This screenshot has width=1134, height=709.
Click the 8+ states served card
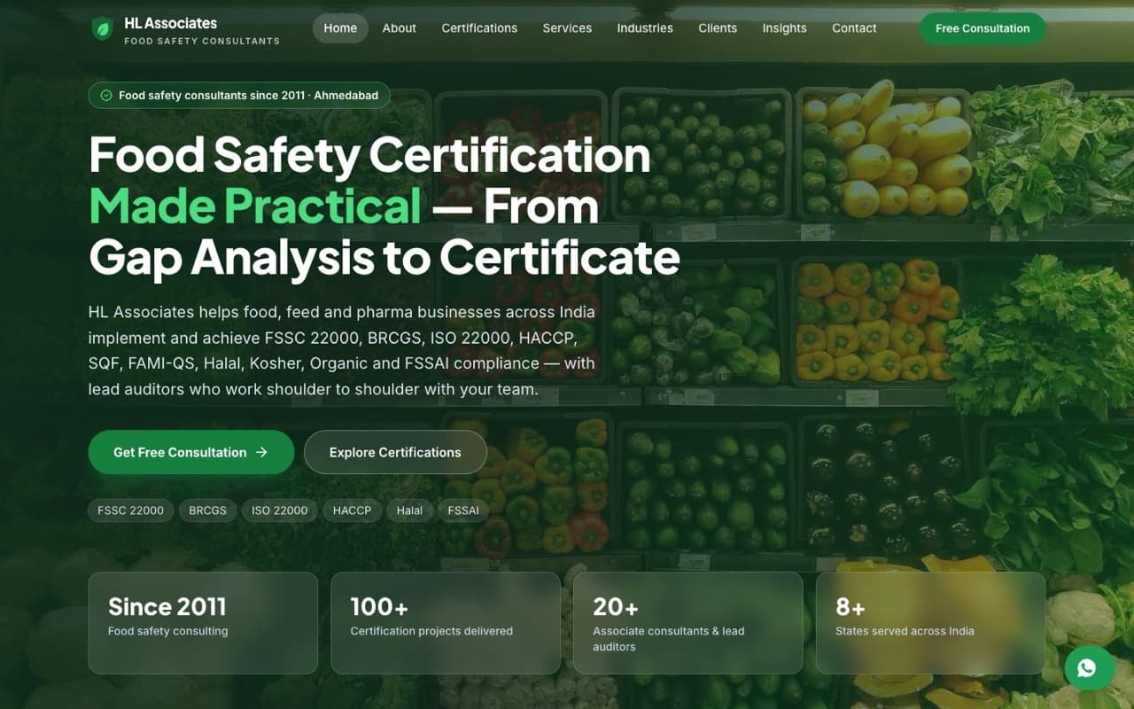[930, 623]
